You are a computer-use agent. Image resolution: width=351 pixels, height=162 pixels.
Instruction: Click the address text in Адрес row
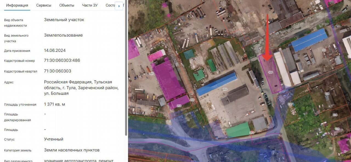coord(81,88)
